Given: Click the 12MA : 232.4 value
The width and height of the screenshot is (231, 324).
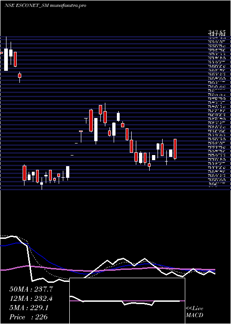Looking at the screenshot, I should (x=31, y=299).
